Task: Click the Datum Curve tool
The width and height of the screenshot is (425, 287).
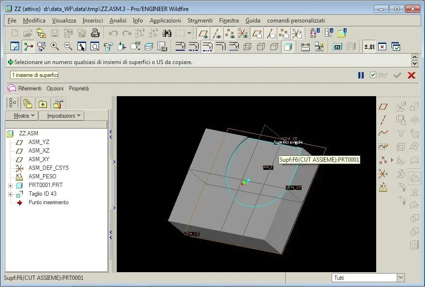Action: point(383,133)
